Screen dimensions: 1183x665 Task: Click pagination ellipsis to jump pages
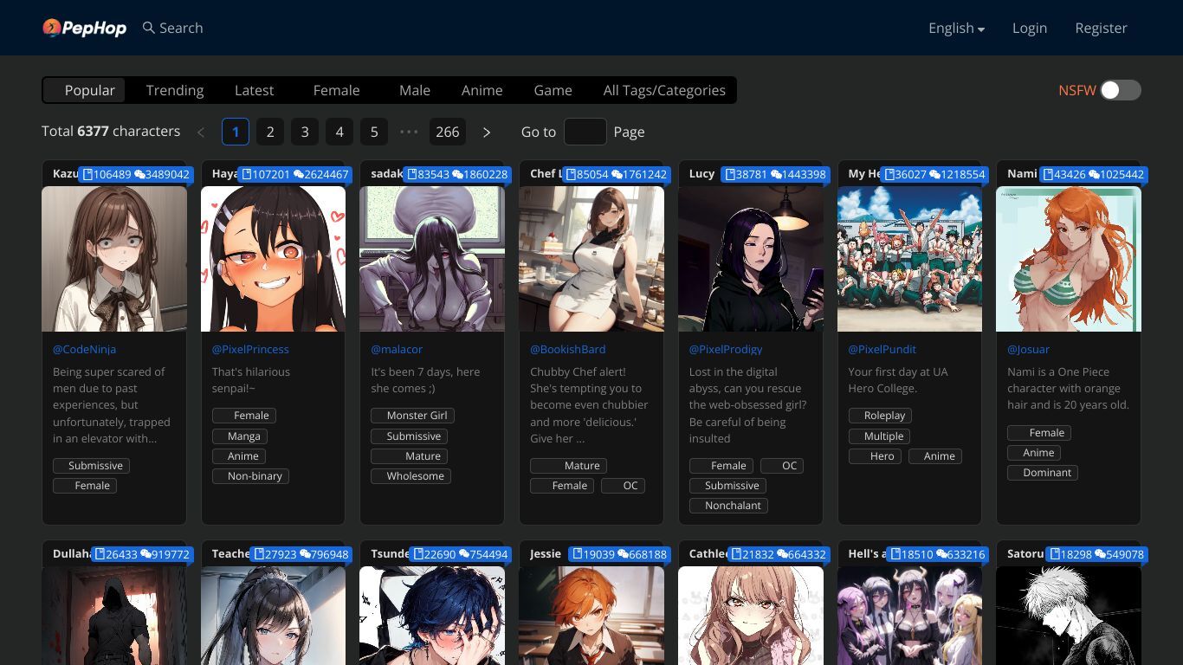point(409,132)
